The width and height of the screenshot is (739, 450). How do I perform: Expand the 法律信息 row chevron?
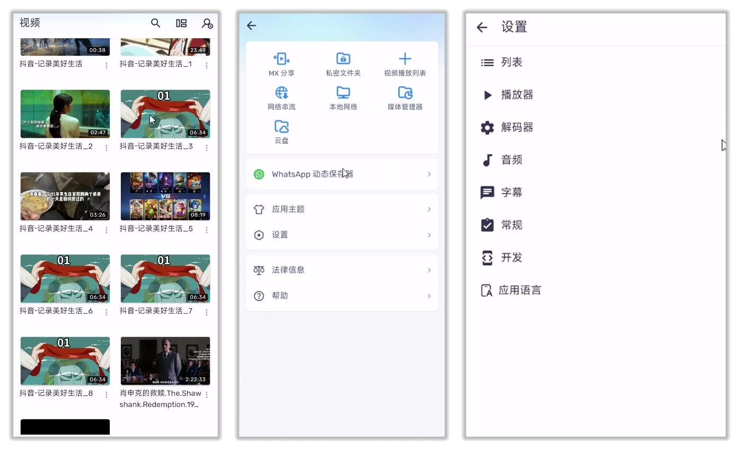(x=429, y=270)
